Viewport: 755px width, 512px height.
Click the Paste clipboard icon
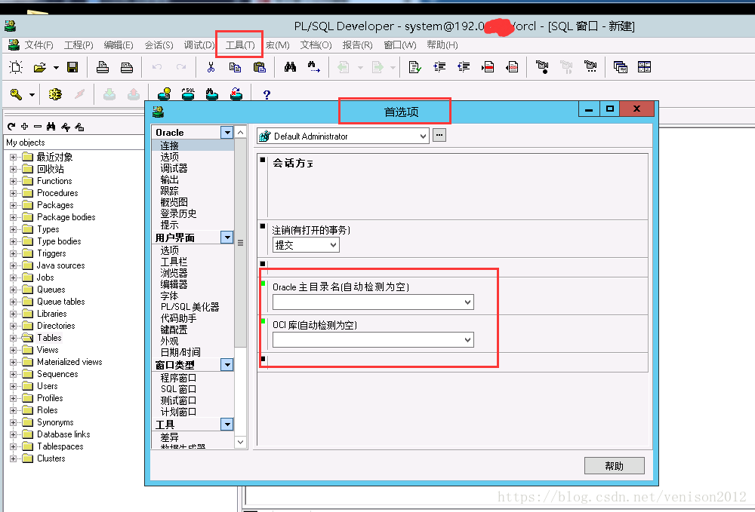pos(260,67)
